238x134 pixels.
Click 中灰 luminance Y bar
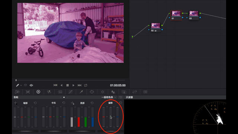click(x=44, y=117)
